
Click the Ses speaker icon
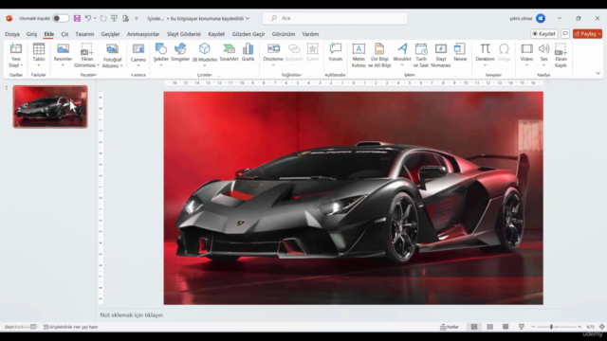(543, 48)
